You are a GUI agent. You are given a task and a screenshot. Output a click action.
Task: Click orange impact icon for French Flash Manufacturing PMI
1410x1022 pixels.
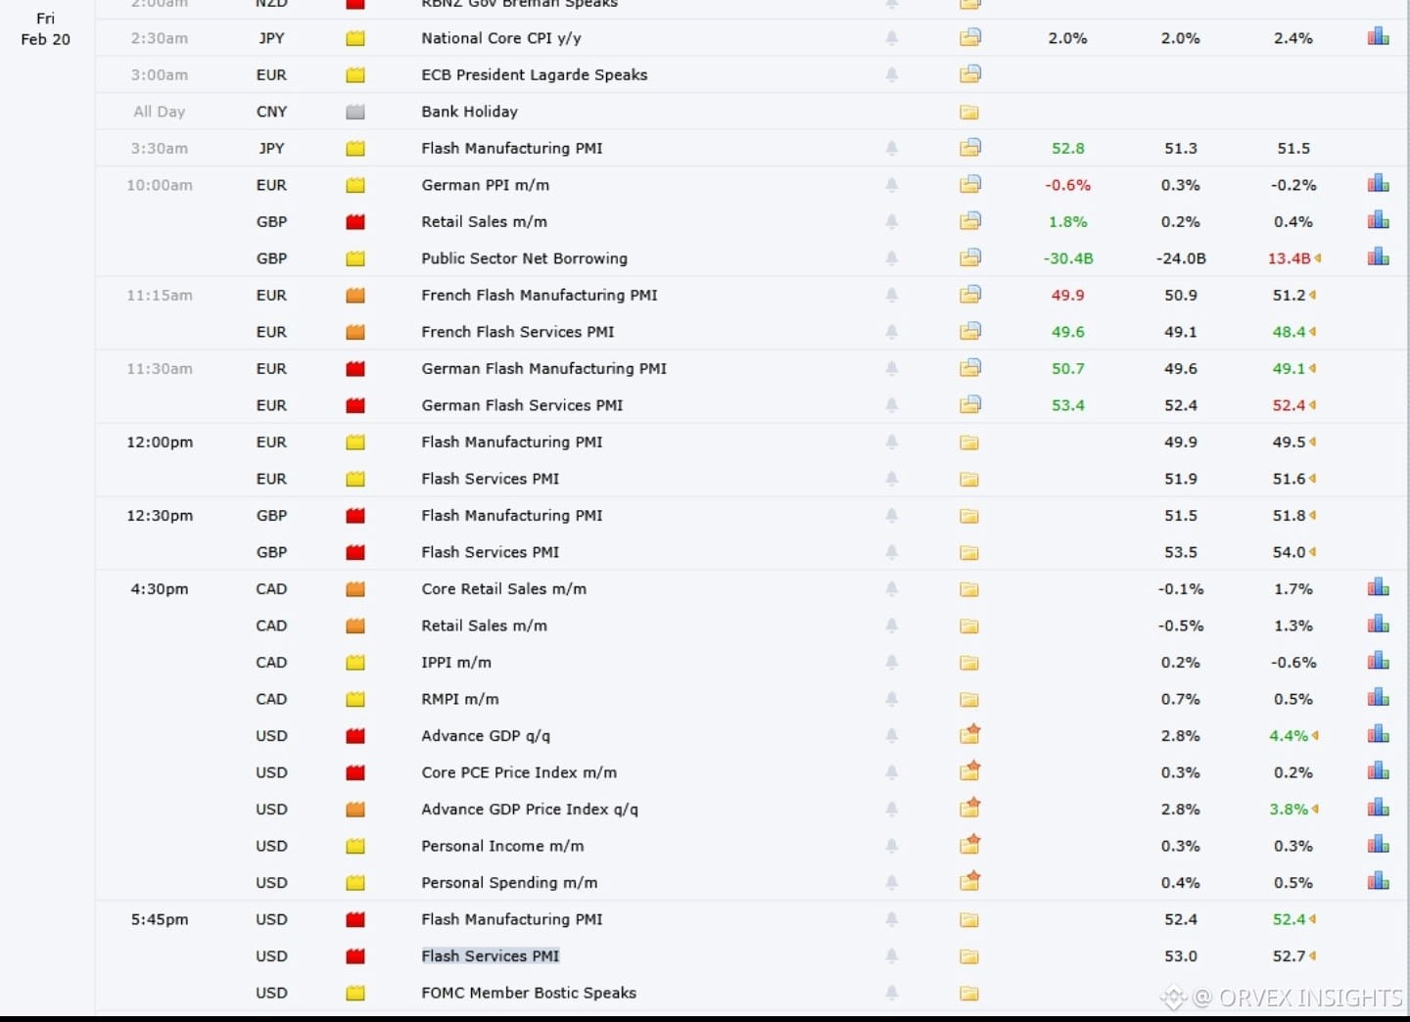coord(355,295)
